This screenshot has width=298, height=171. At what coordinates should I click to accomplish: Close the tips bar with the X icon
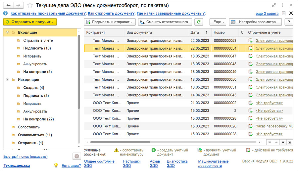[291, 13]
